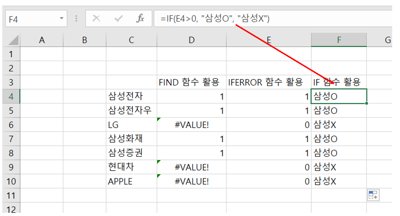Select the cell containing APPLE
The height and width of the screenshot is (216, 400).
pos(131,182)
